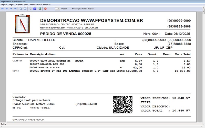This screenshot has width=205, height=128.
Task: Click the 'PEDIDO DE VENDA 000025' heading
Action: point(66,34)
